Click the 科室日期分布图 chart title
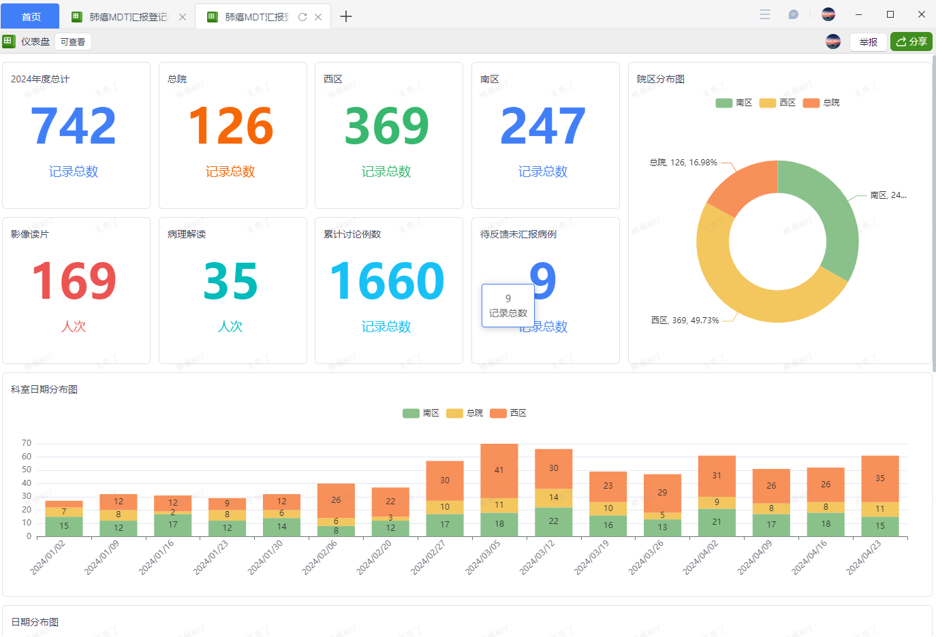This screenshot has height=637, width=936. (x=44, y=389)
